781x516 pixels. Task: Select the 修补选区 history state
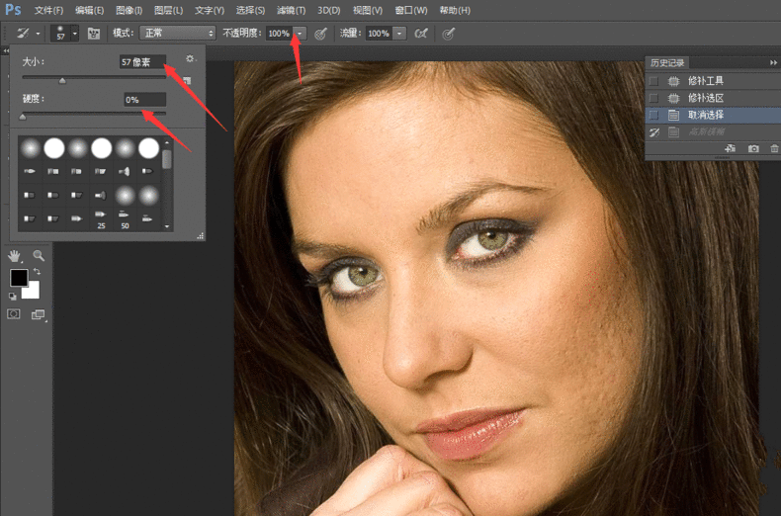[706, 98]
